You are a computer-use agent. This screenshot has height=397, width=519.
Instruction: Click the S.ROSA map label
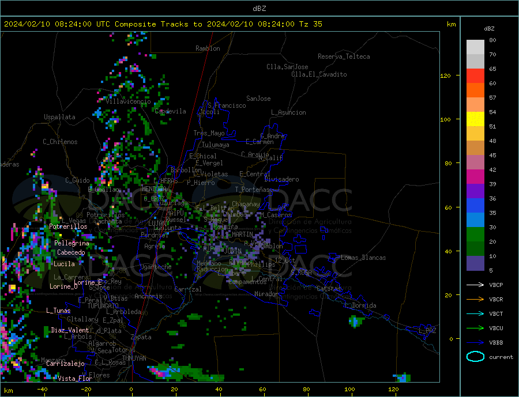pos(301,273)
